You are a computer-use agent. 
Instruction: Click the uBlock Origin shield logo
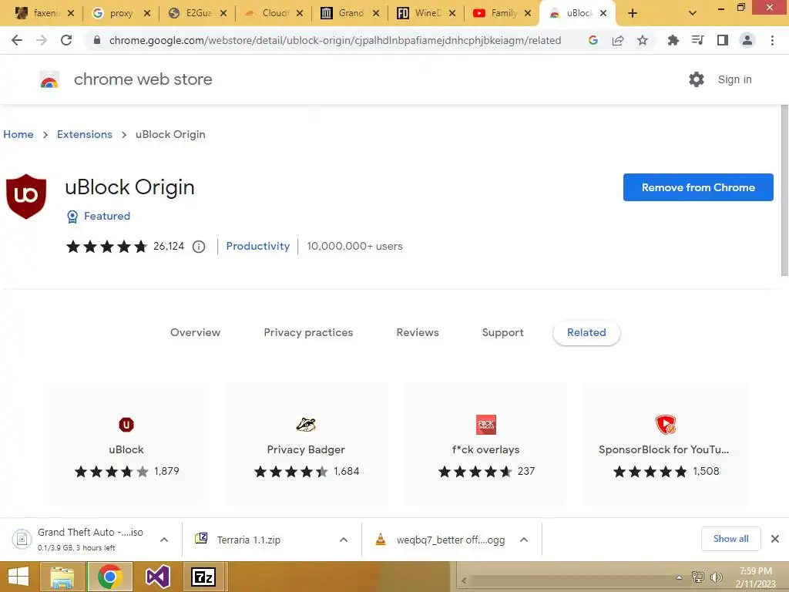point(26,197)
